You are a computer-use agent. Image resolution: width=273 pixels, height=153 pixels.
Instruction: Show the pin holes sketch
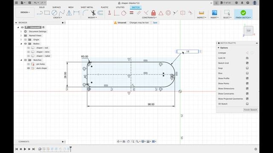click(29, 64)
